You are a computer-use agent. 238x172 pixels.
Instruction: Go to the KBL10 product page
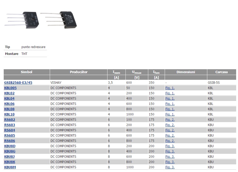point(10,114)
